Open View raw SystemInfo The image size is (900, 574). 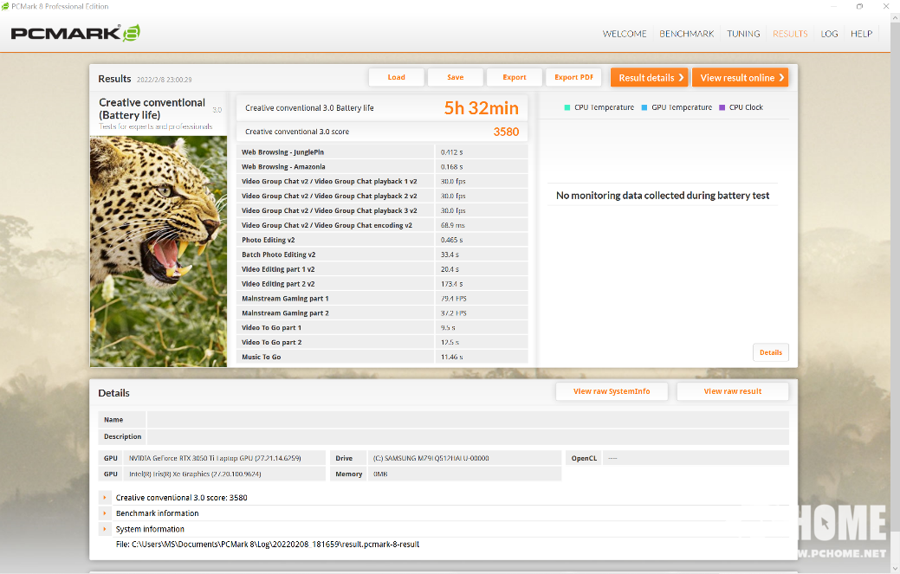click(x=612, y=391)
